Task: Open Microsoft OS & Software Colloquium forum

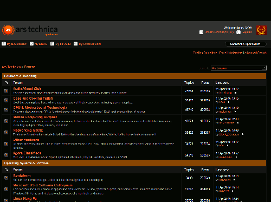Action: pos(43,185)
